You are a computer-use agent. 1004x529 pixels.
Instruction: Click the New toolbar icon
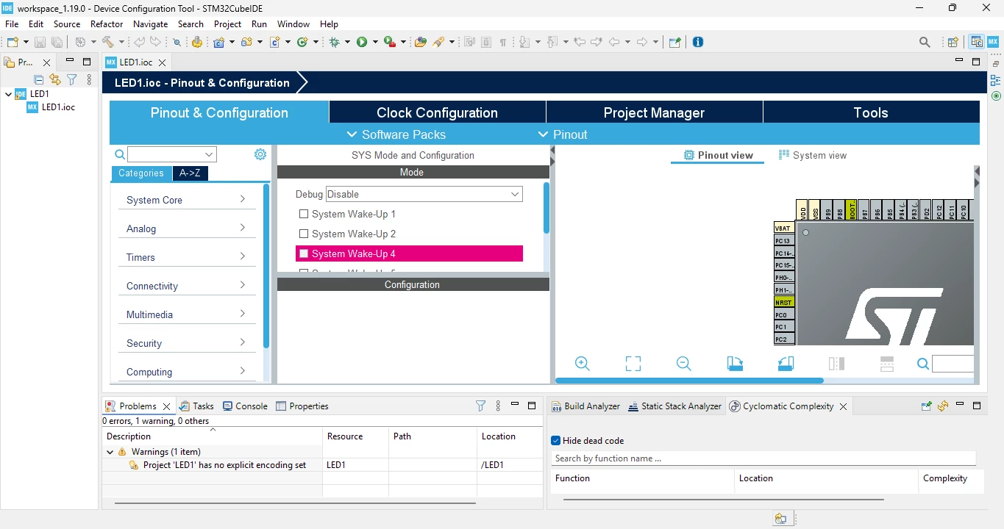(13, 43)
